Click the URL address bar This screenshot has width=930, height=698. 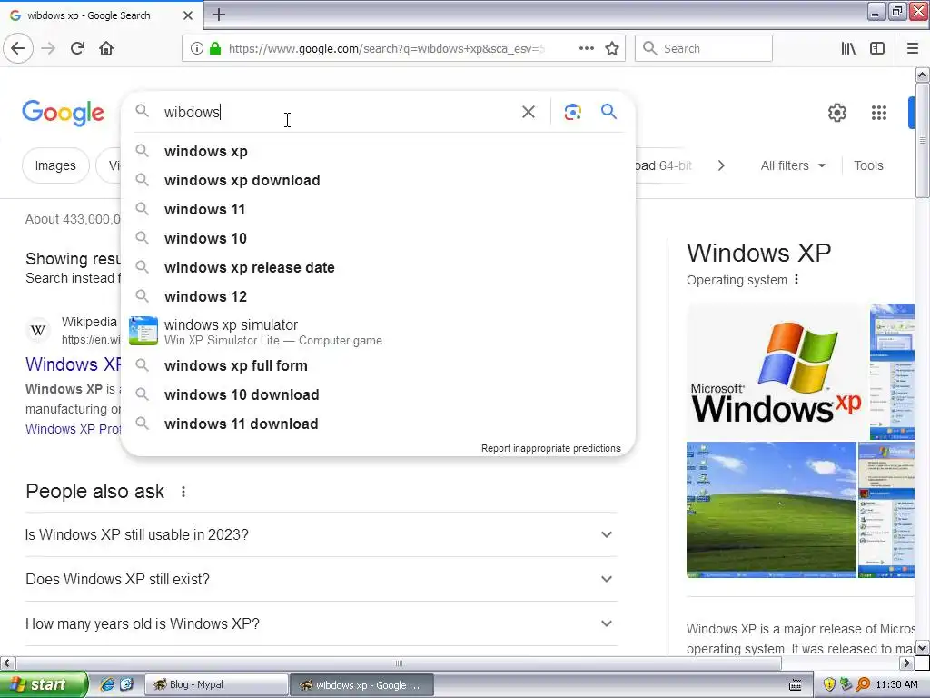(385, 48)
